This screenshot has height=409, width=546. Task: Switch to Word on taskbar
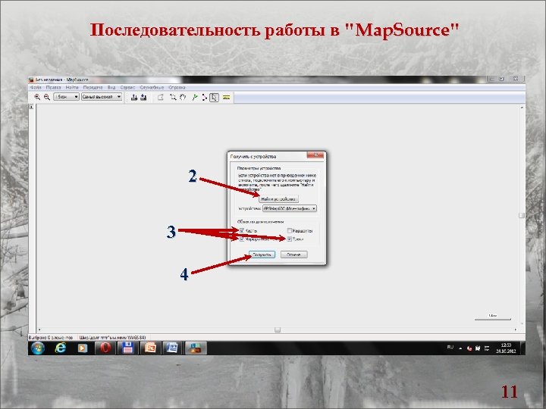pos(172,348)
